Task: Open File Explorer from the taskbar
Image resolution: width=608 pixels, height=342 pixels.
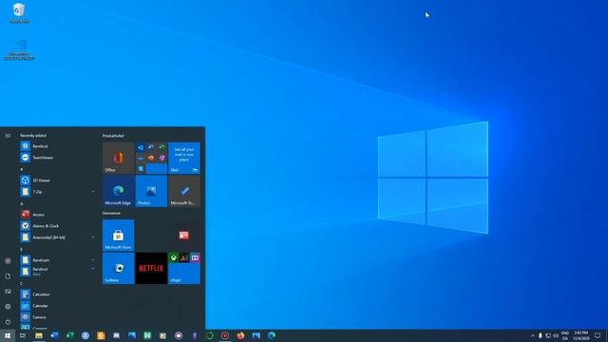Action: click(x=39, y=335)
